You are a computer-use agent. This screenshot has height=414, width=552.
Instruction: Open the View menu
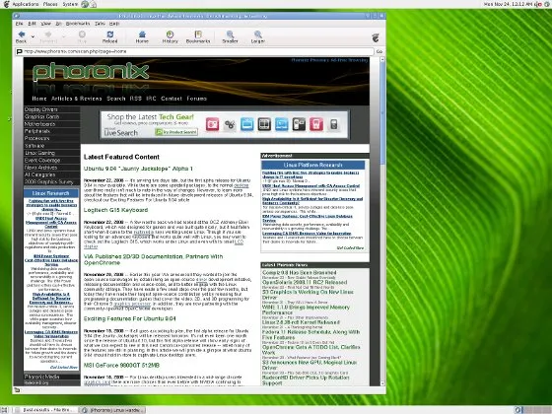[45, 24]
